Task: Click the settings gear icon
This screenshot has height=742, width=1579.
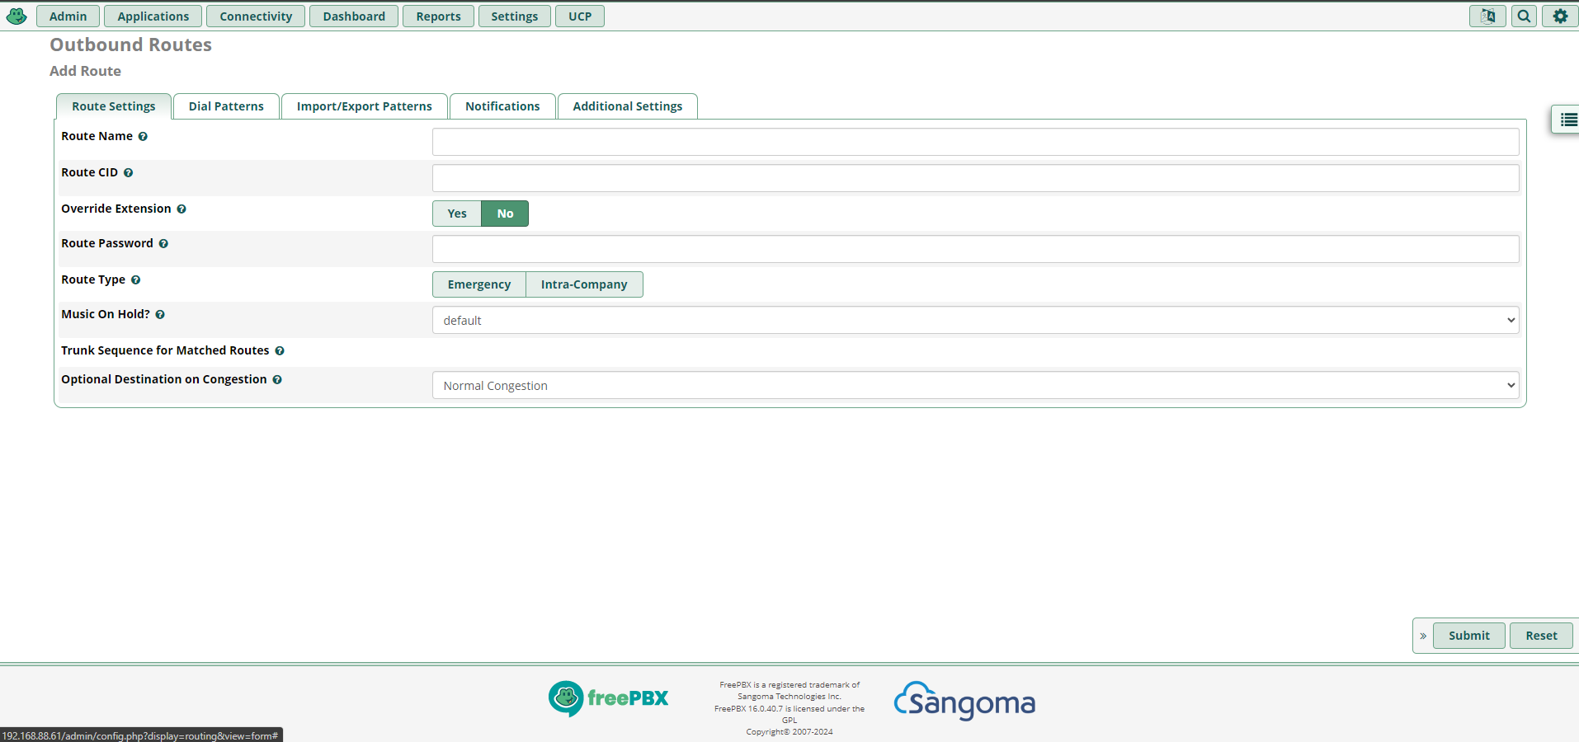Action: point(1560,16)
